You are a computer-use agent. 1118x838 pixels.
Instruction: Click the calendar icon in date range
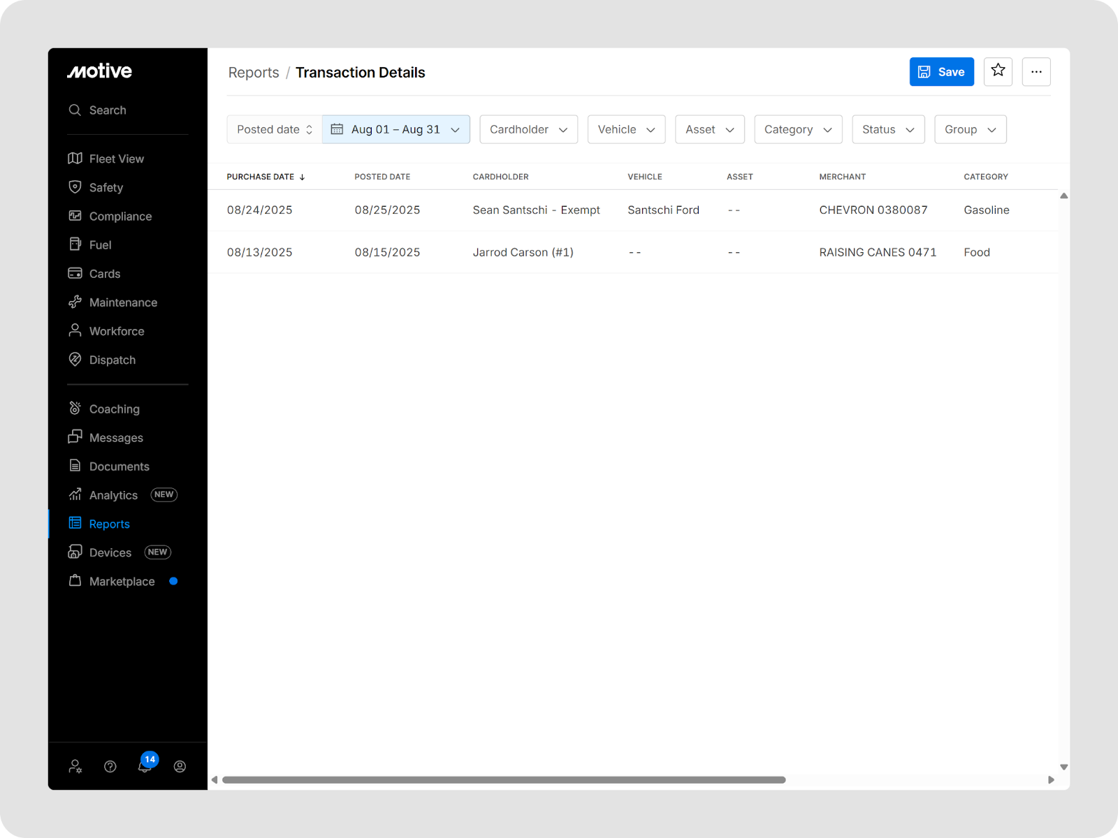coord(337,129)
